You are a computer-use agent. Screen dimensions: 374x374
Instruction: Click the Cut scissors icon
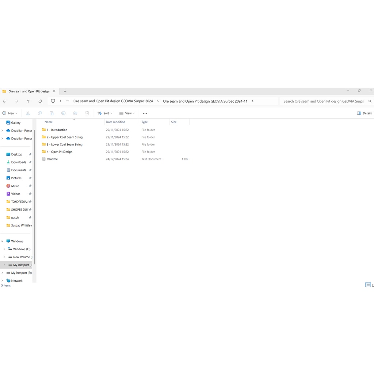[x=28, y=113]
